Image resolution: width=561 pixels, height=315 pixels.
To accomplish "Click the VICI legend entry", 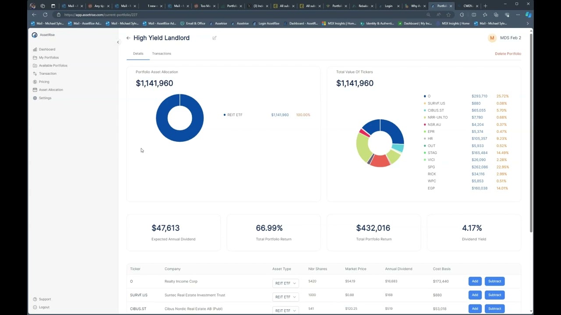I will (x=431, y=160).
